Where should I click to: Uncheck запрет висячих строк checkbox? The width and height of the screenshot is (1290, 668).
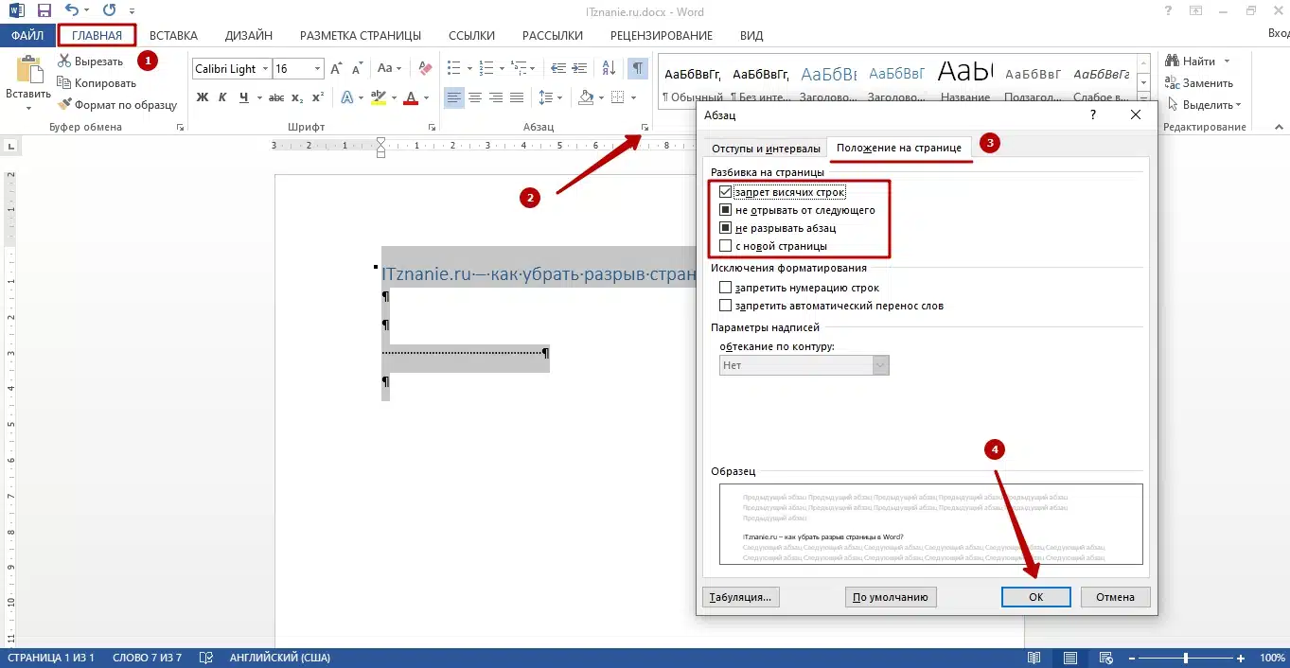point(726,192)
